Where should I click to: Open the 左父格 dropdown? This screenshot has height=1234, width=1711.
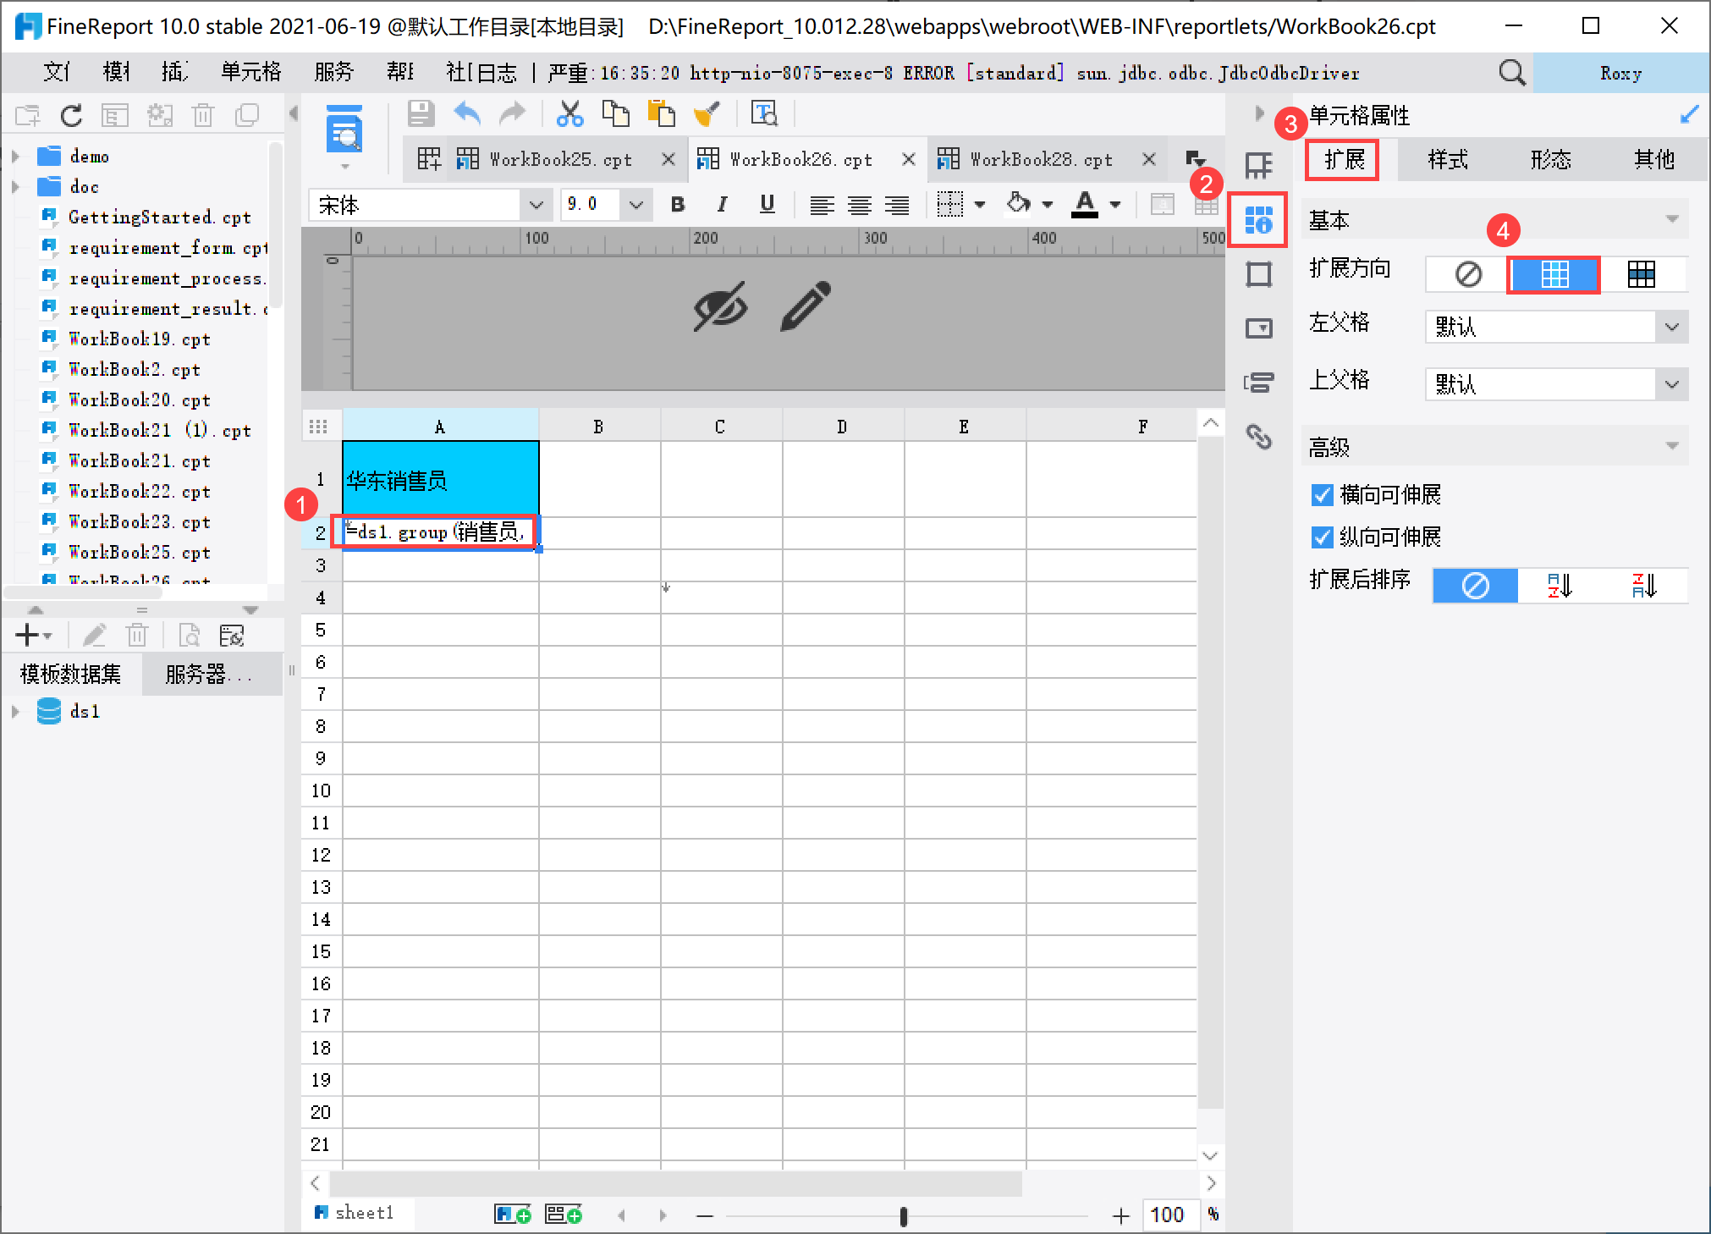(1671, 327)
